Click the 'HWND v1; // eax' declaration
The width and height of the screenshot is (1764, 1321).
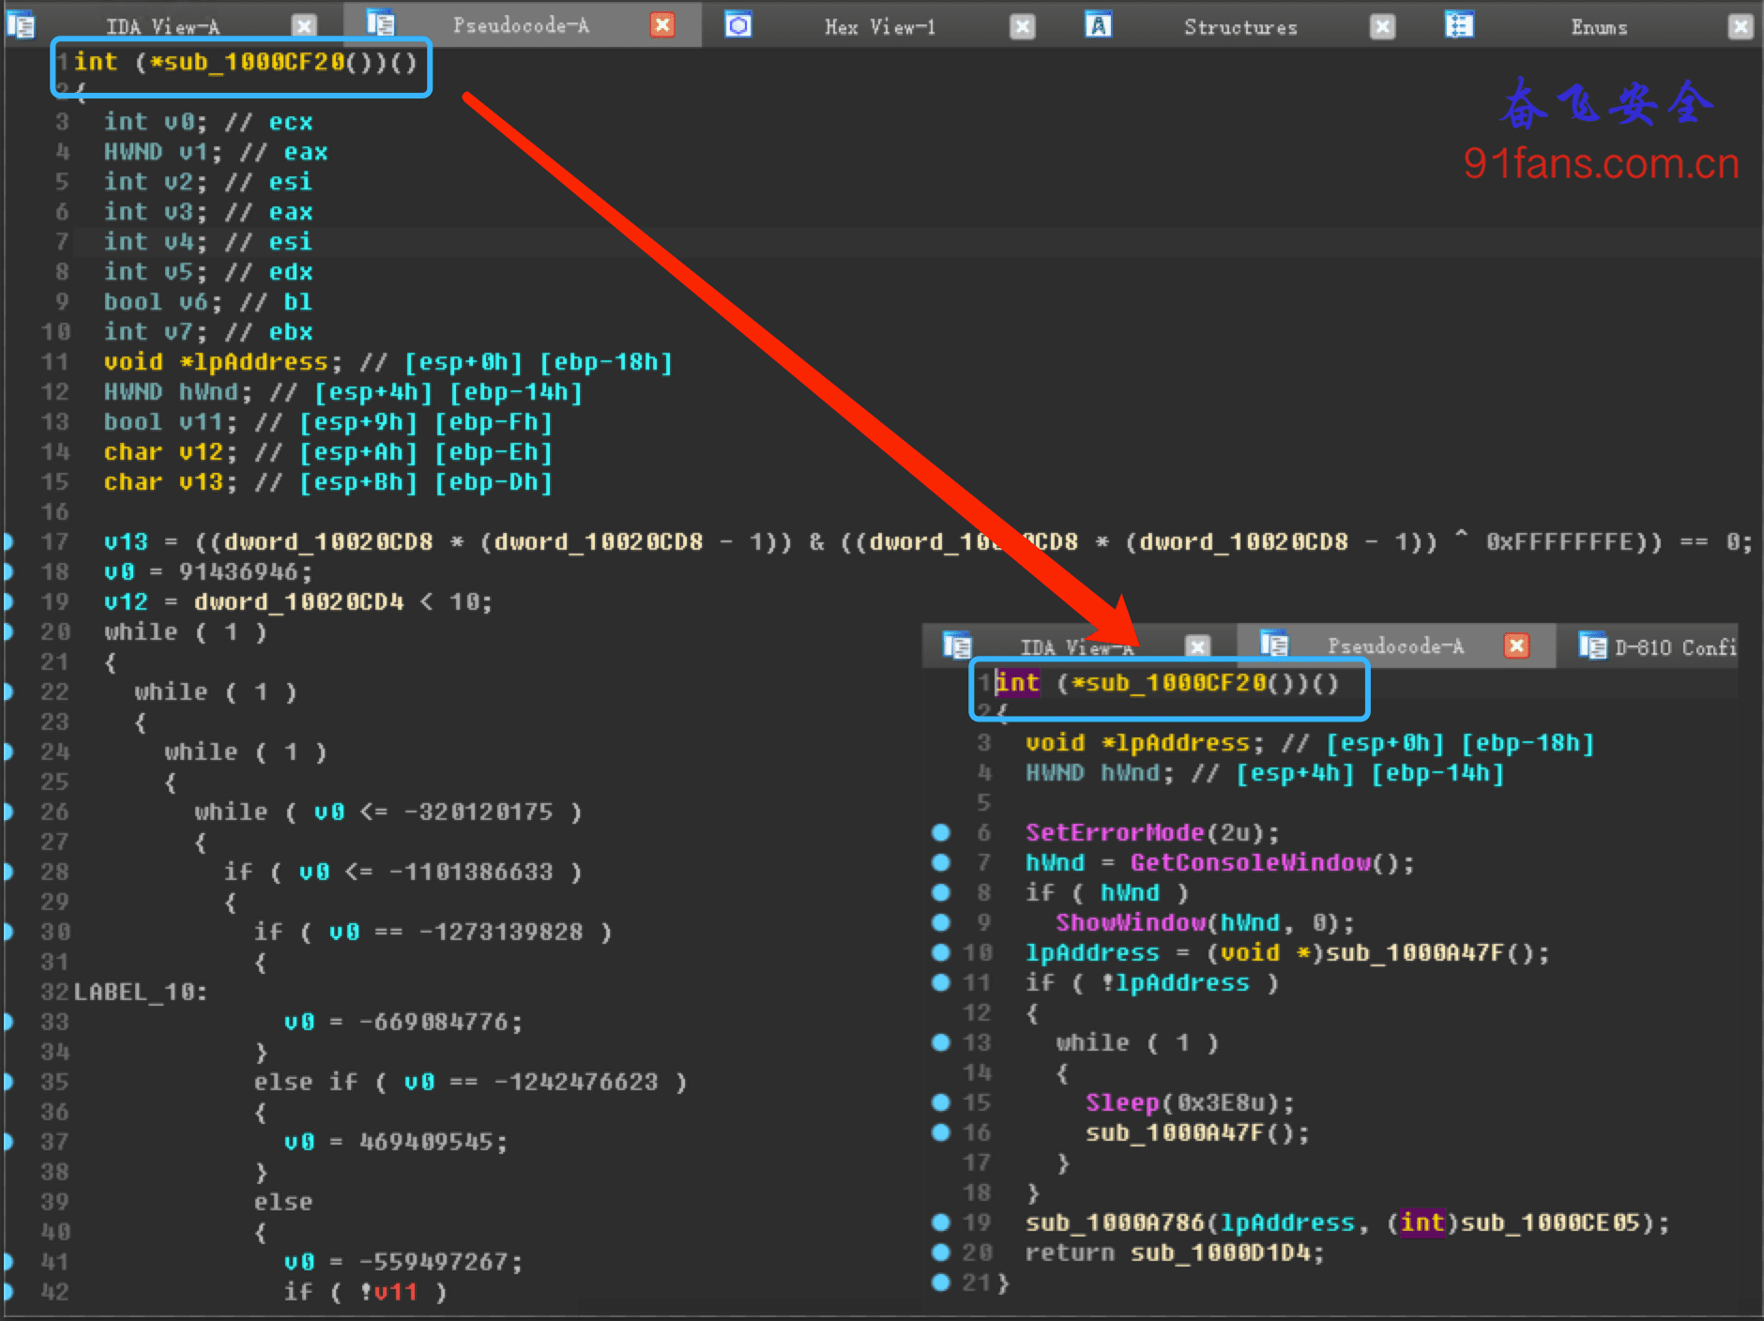pos(216,152)
